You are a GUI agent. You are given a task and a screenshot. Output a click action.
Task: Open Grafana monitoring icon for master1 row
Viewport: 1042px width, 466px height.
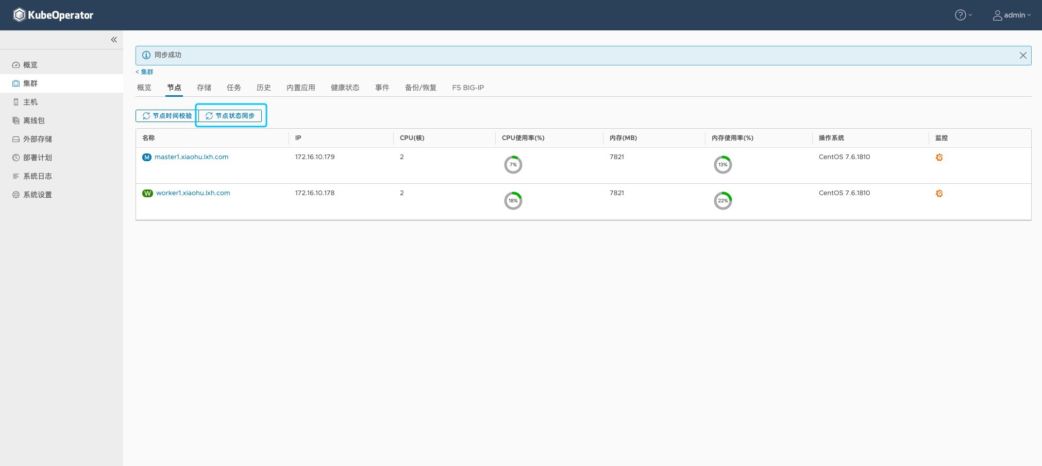939,158
